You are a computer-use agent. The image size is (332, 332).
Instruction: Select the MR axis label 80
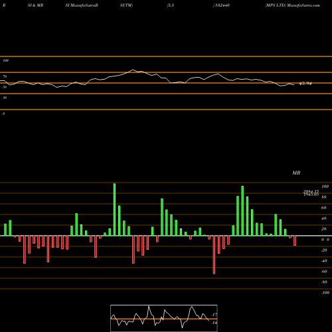pyautogui.click(x=324, y=197)
